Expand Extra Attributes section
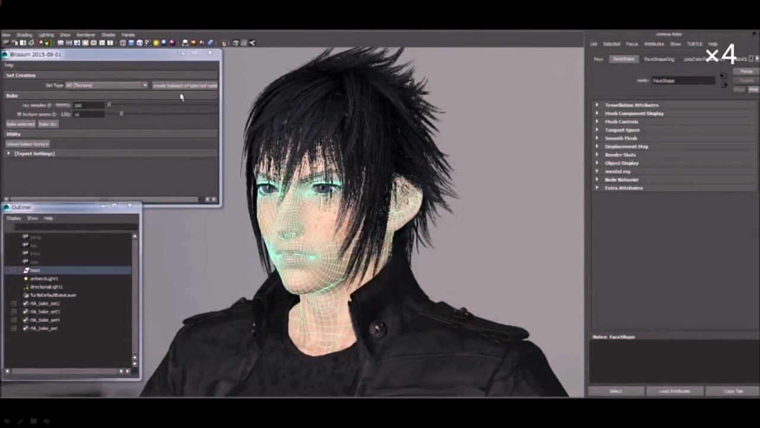 [x=597, y=188]
